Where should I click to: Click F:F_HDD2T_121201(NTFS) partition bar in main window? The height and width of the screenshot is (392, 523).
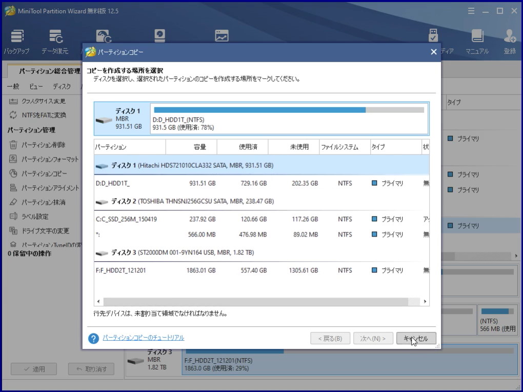[349, 361]
